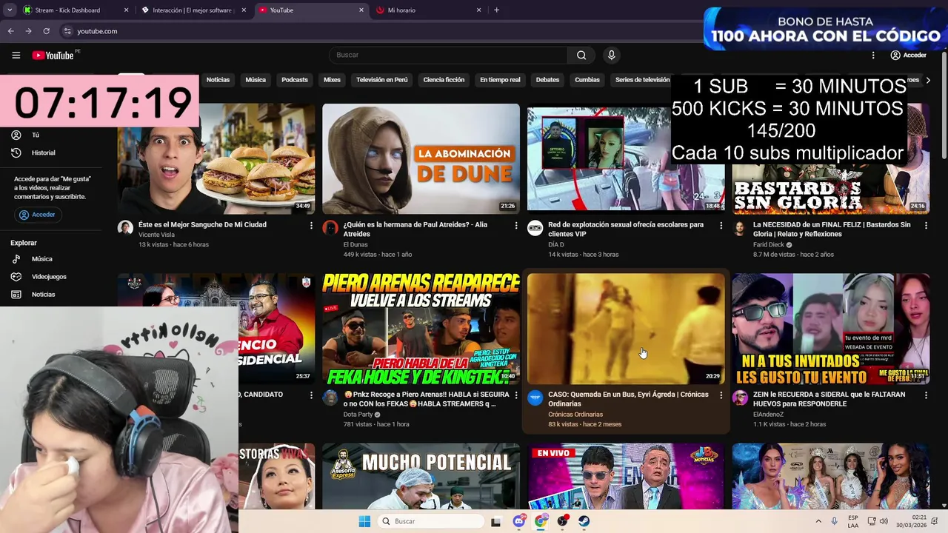Image resolution: width=948 pixels, height=533 pixels.
Task: Open video title Red de explotación sexual
Action: pos(626,229)
